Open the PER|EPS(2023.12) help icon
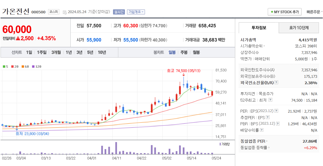The image size is (323, 166). click(276, 110)
